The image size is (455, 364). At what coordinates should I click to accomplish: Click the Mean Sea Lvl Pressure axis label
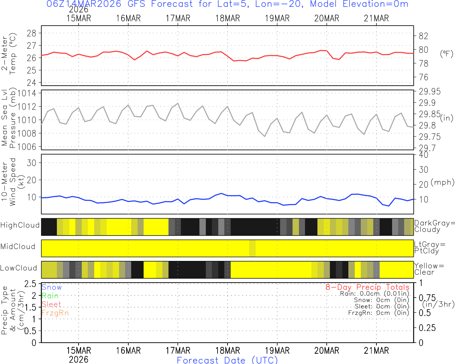[x=9, y=118]
